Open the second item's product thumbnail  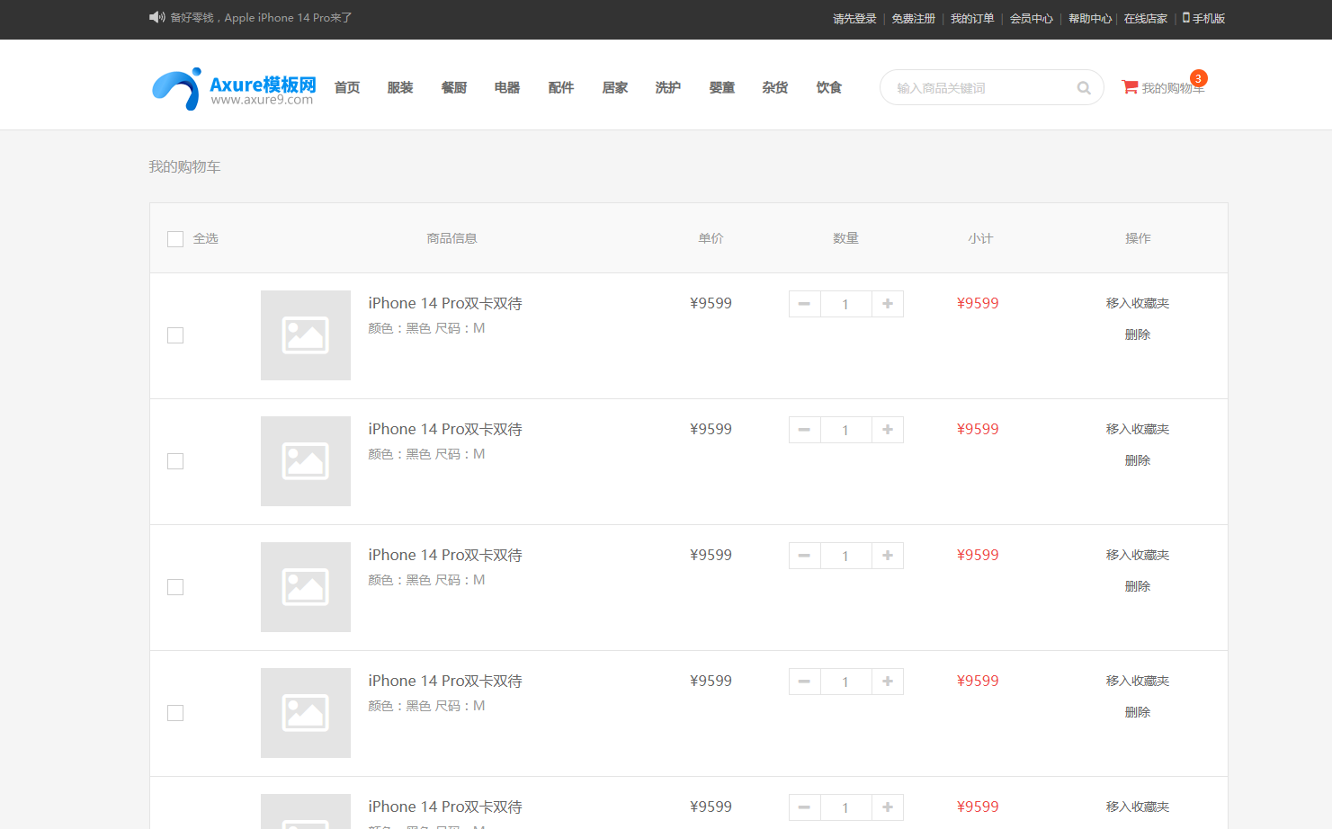click(x=306, y=461)
